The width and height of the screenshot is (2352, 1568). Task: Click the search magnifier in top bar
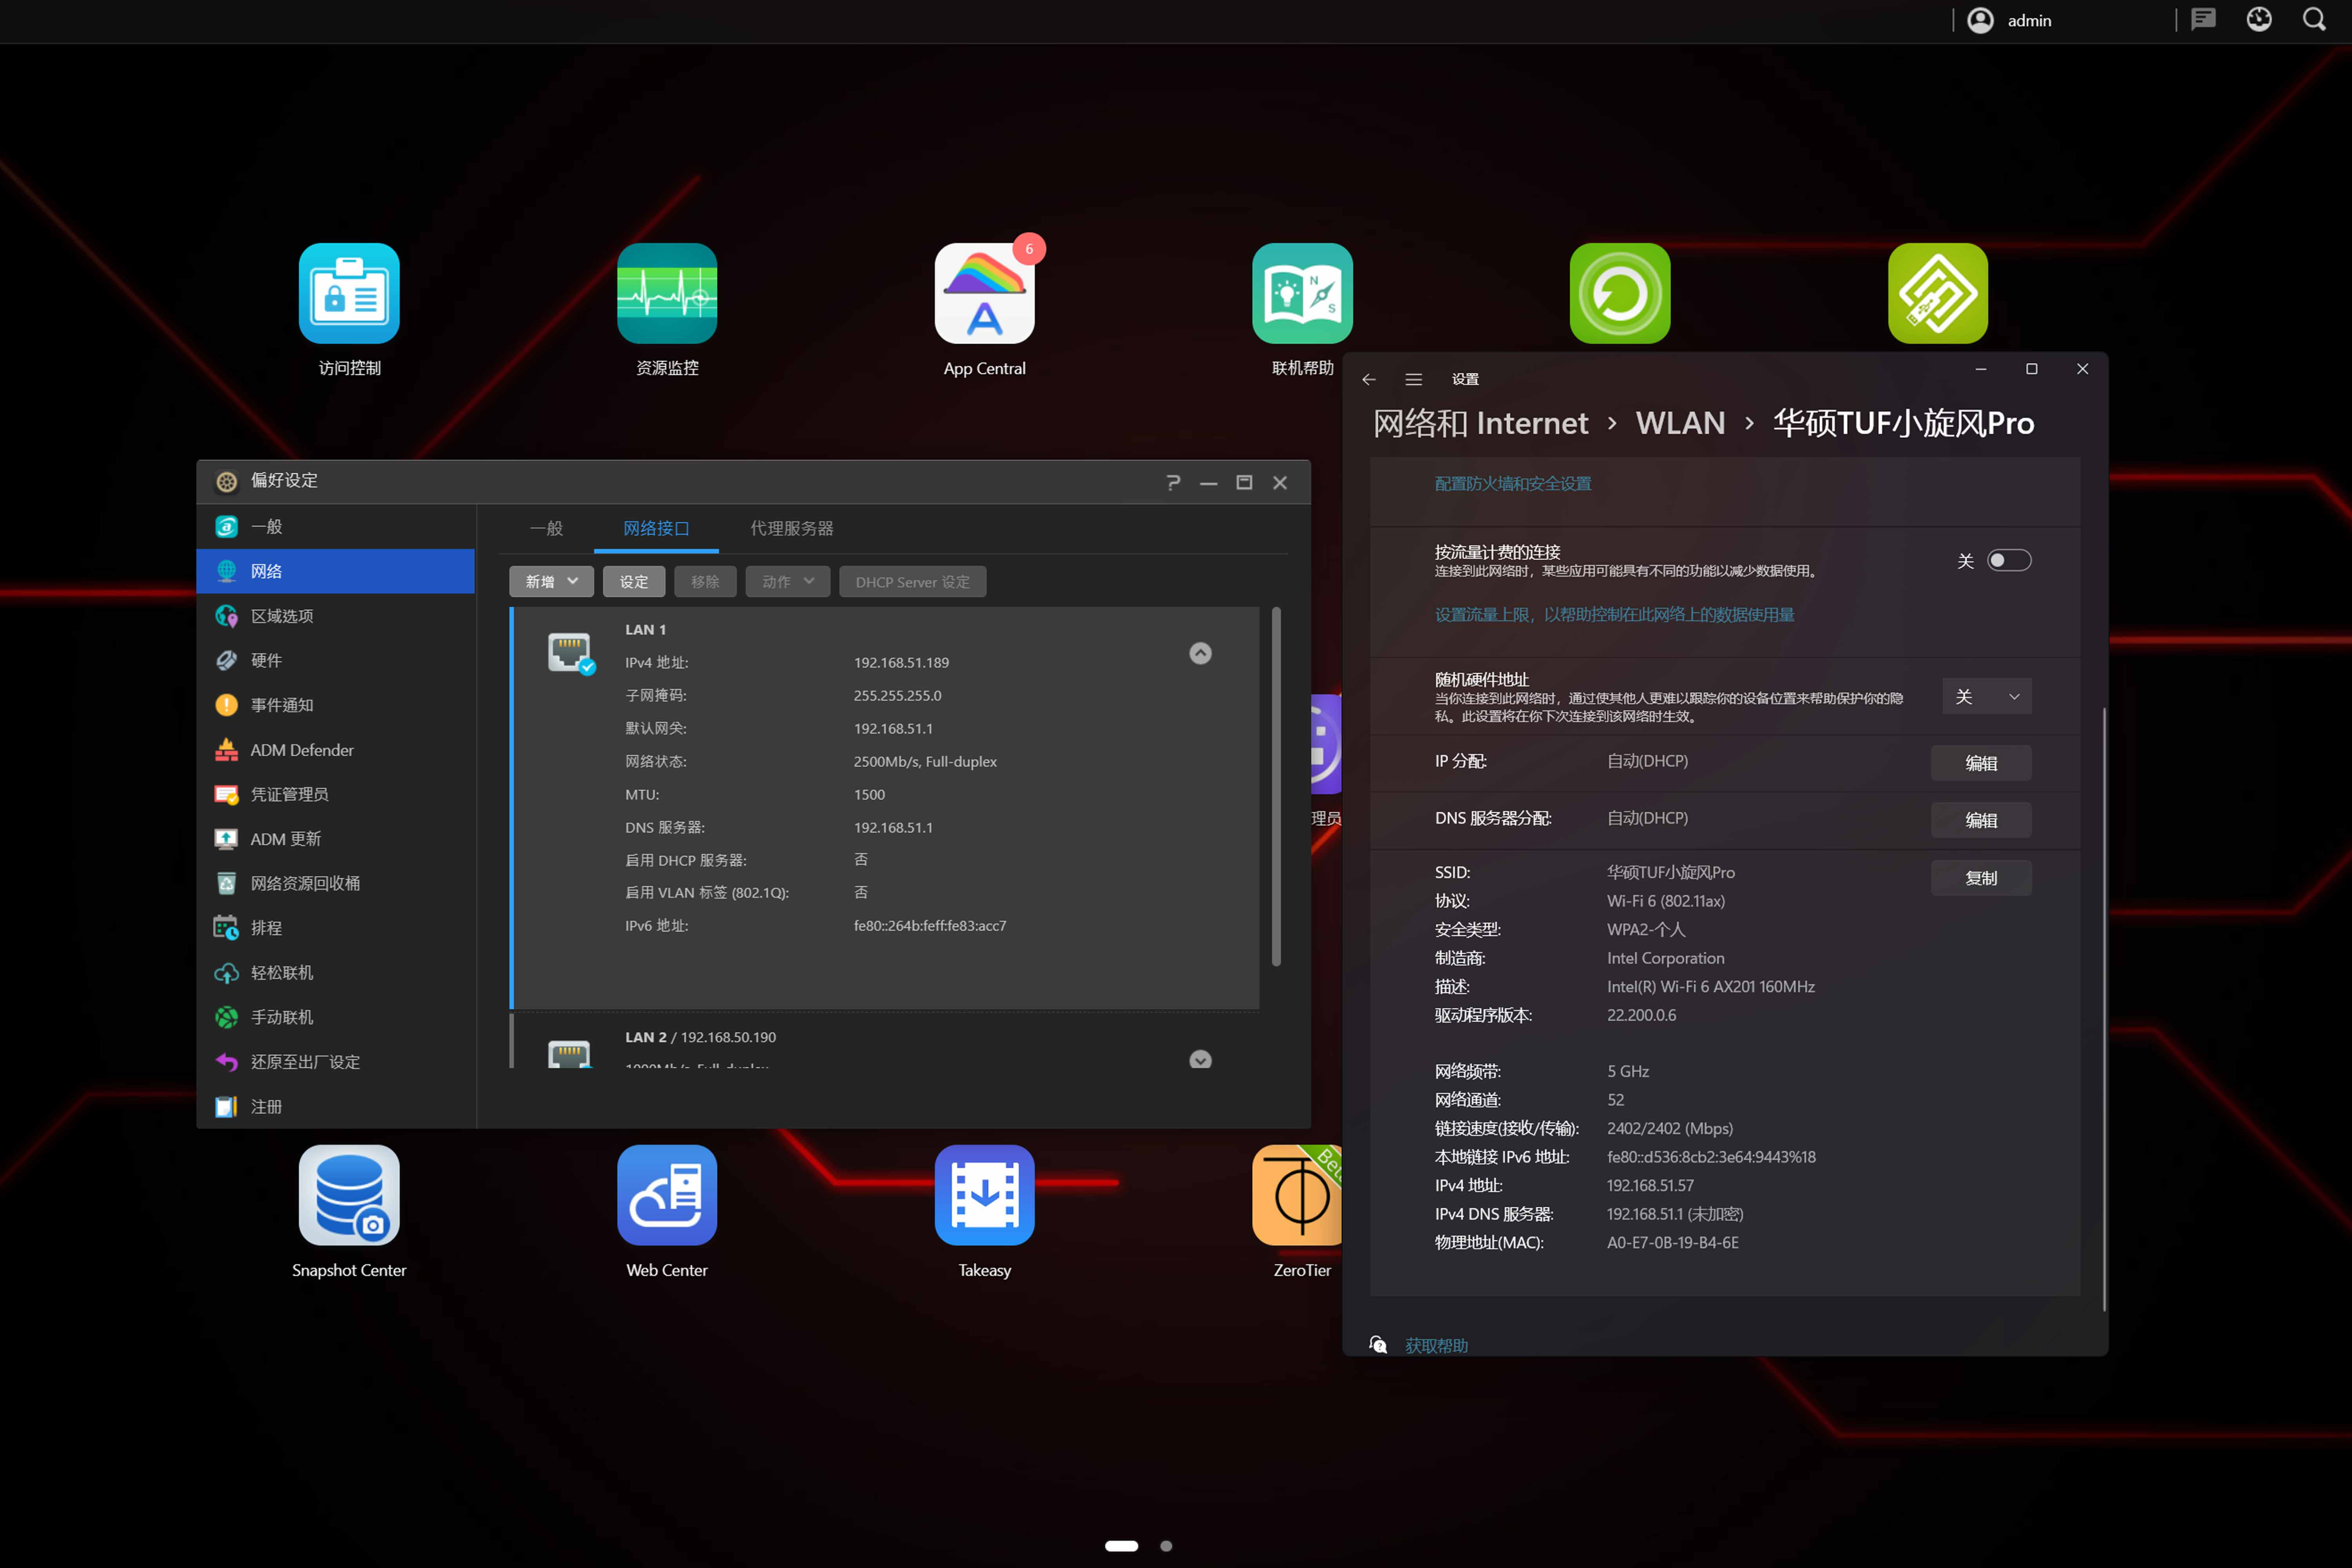pos(2314,20)
